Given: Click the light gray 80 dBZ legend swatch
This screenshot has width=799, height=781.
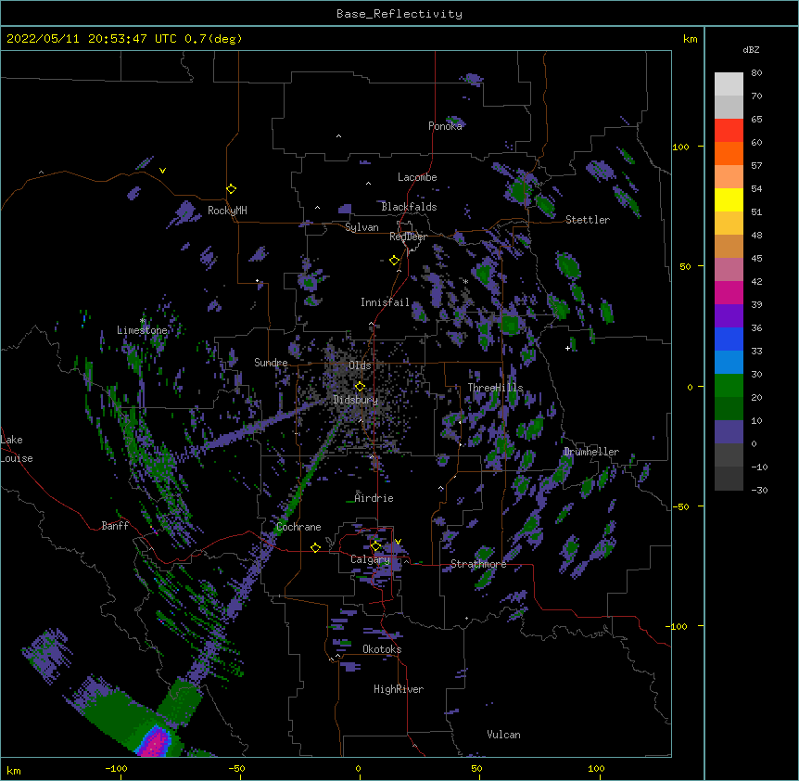Looking at the screenshot, I should [x=729, y=84].
